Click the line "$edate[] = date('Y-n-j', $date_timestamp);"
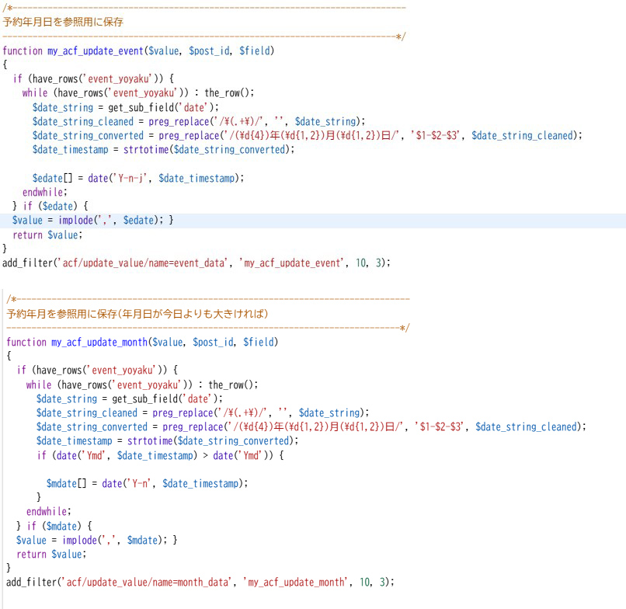 [138, 178]
